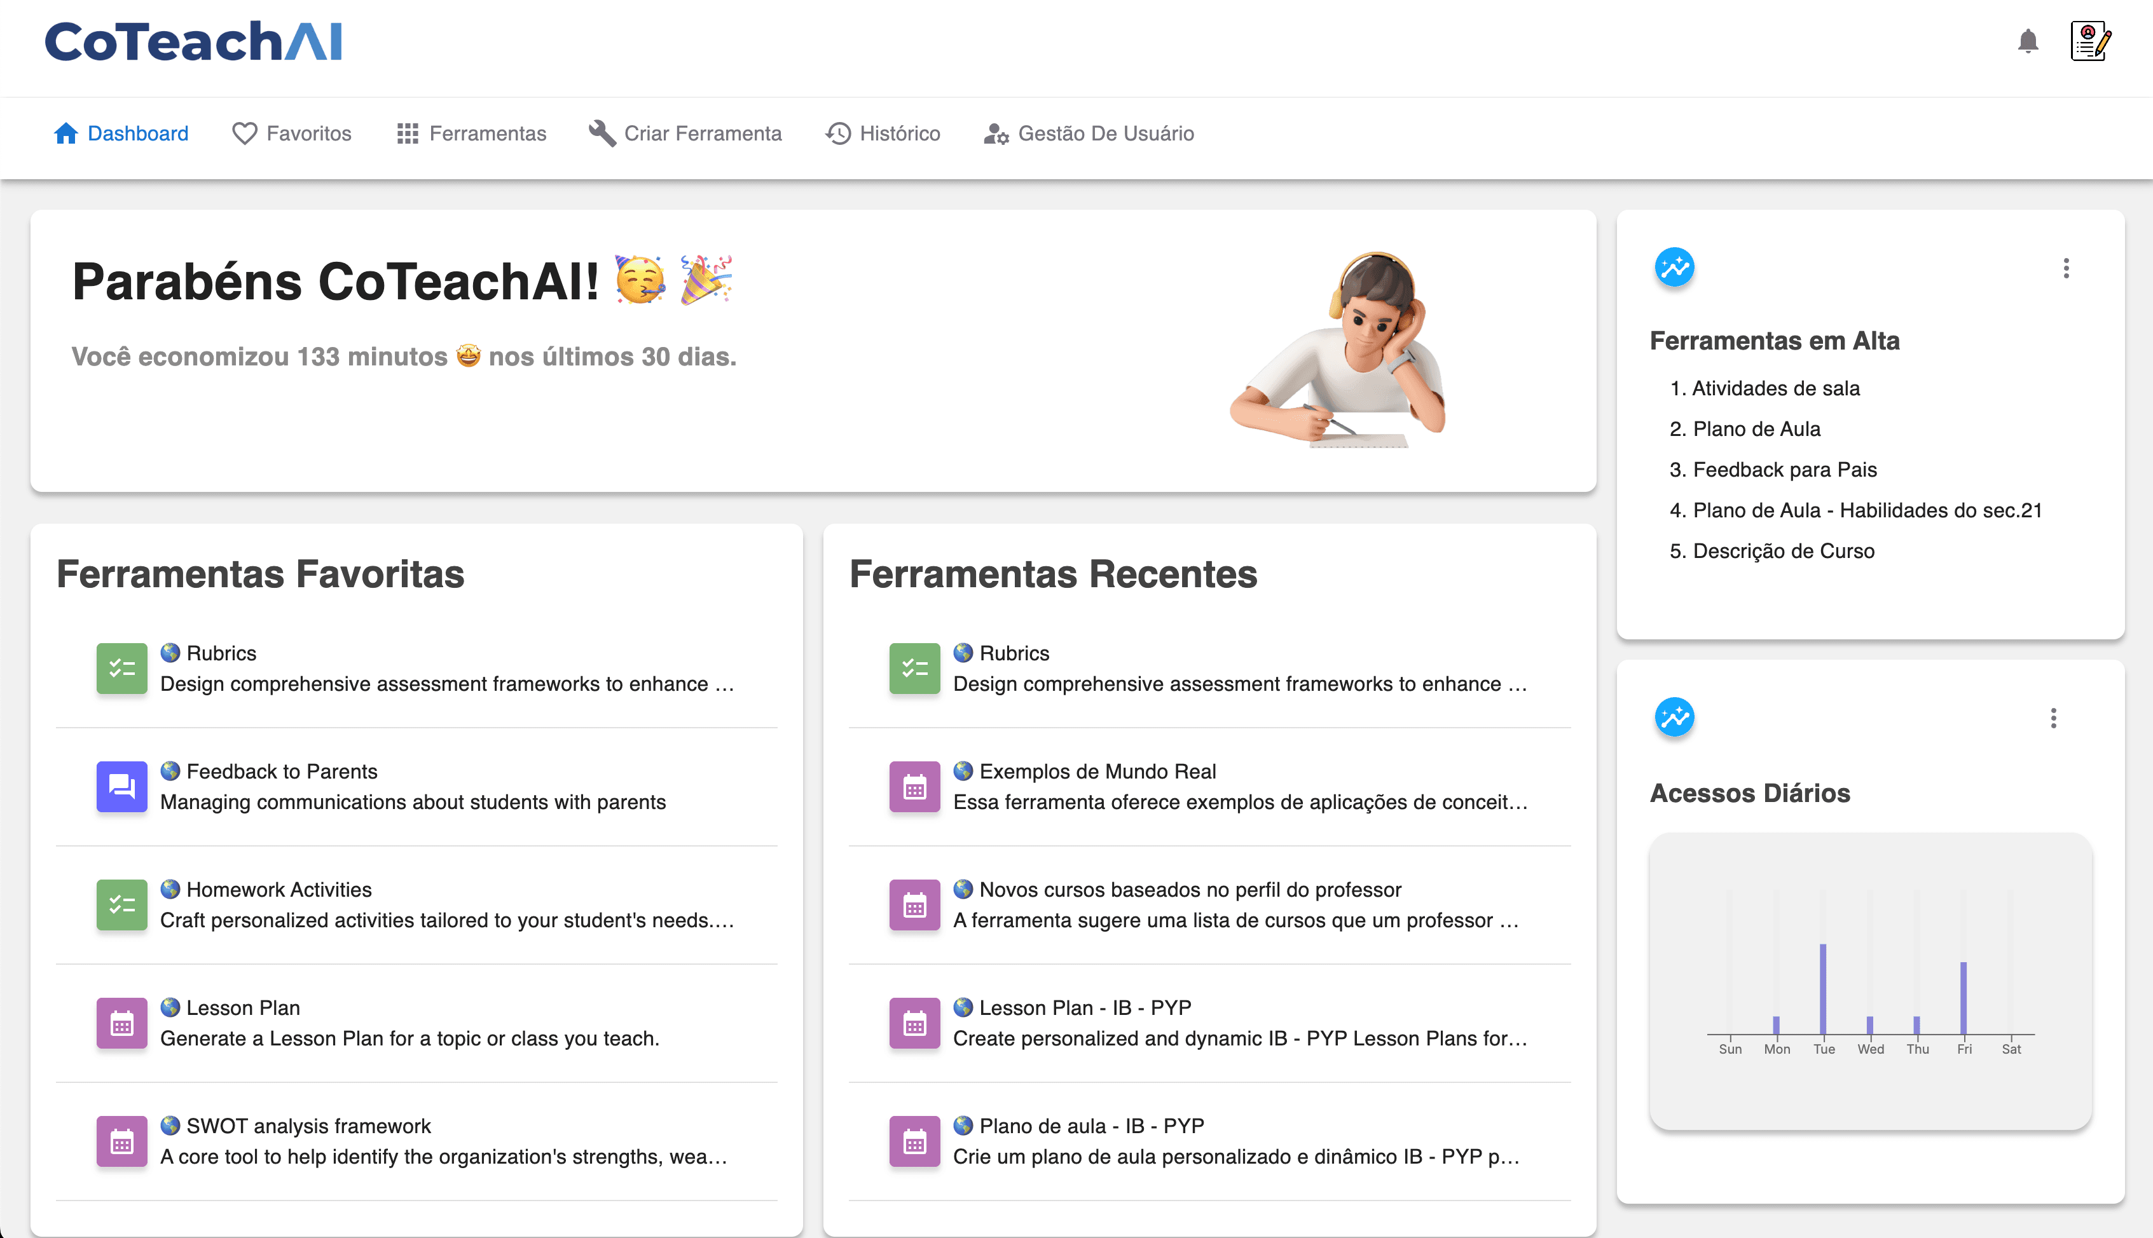Open the Exemplos de Mundo Real calendar icon
Image resolution: width=2153 pixels, height=1238 pixels.
click(914, 787)
